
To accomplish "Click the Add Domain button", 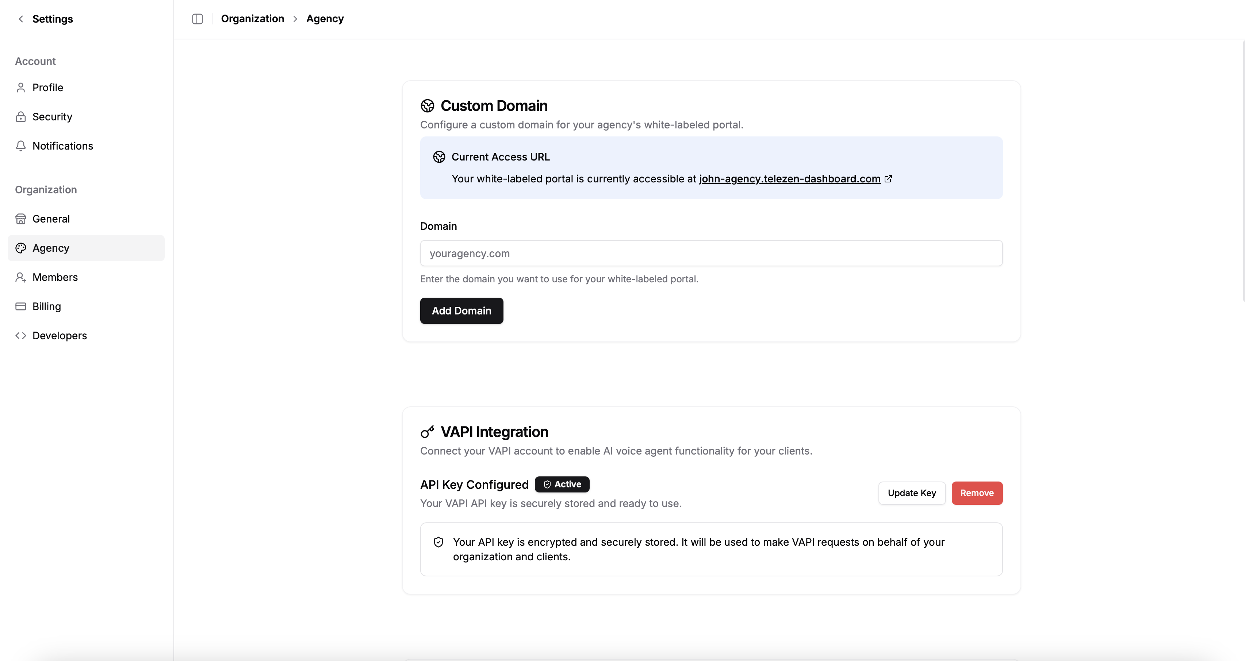I will click(461, 311).
